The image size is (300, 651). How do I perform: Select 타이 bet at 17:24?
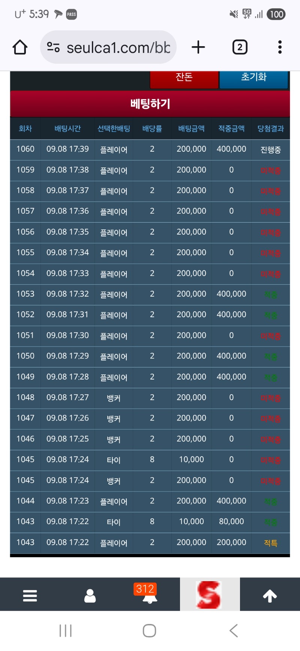(114, 460)
